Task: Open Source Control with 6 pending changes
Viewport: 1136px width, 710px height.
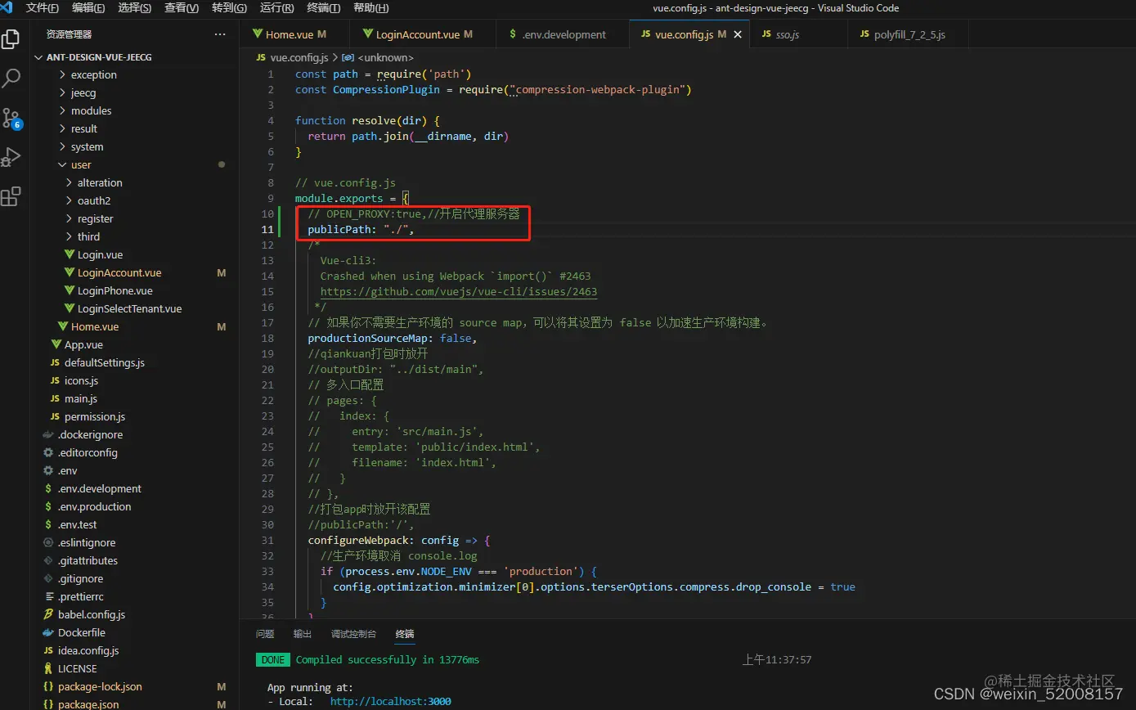Action: point(11,118)
